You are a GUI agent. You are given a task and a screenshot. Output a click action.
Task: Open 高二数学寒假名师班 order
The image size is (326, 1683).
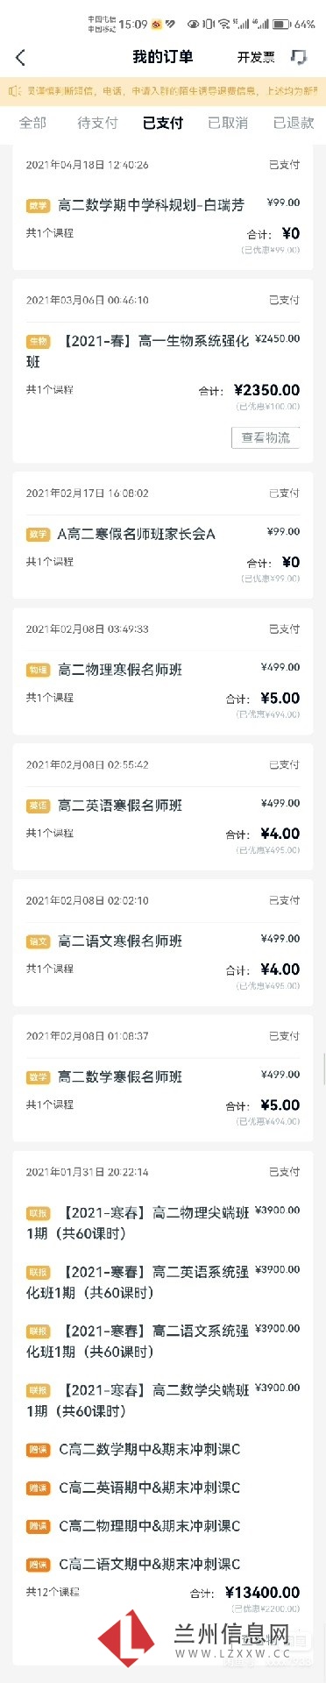point(163,1078)
